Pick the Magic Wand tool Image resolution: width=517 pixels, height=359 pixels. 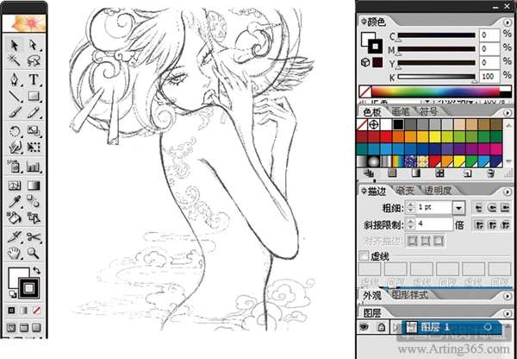coord(15,60)
